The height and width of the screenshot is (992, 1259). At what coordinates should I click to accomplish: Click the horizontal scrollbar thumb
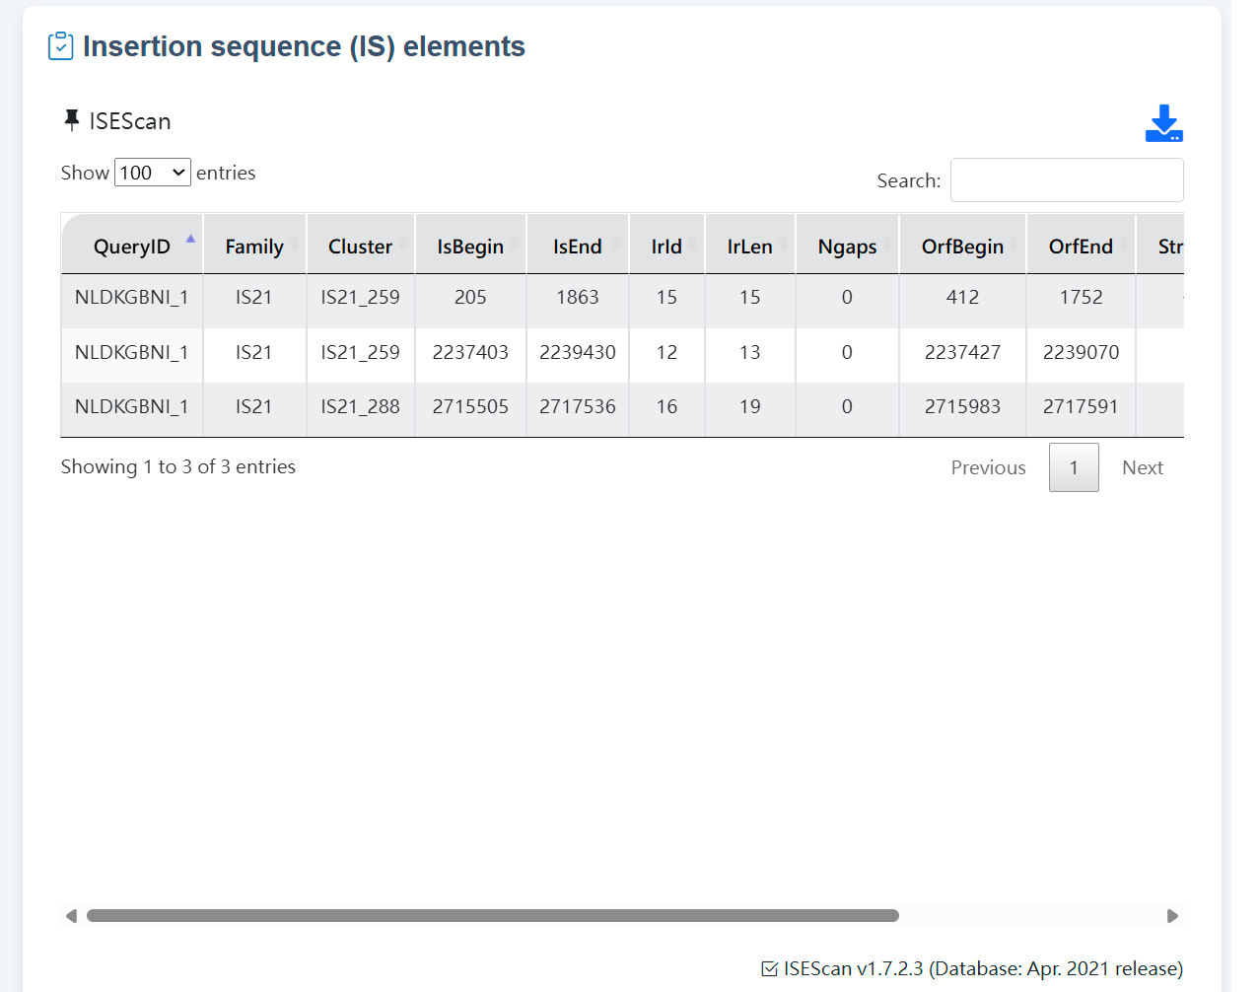point(493,916)
